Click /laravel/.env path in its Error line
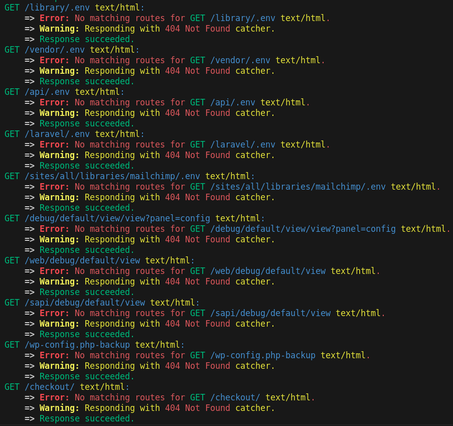 coord(243,145)
